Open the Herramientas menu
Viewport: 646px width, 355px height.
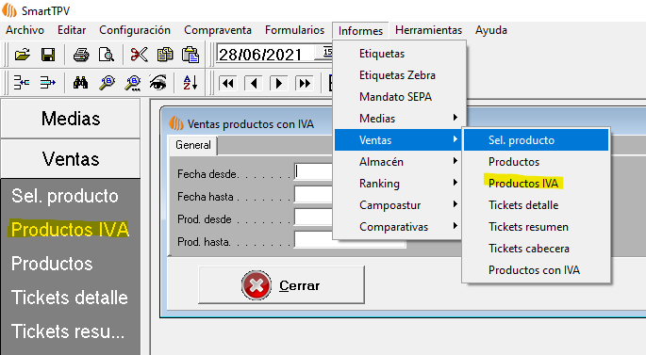(428, 30)
